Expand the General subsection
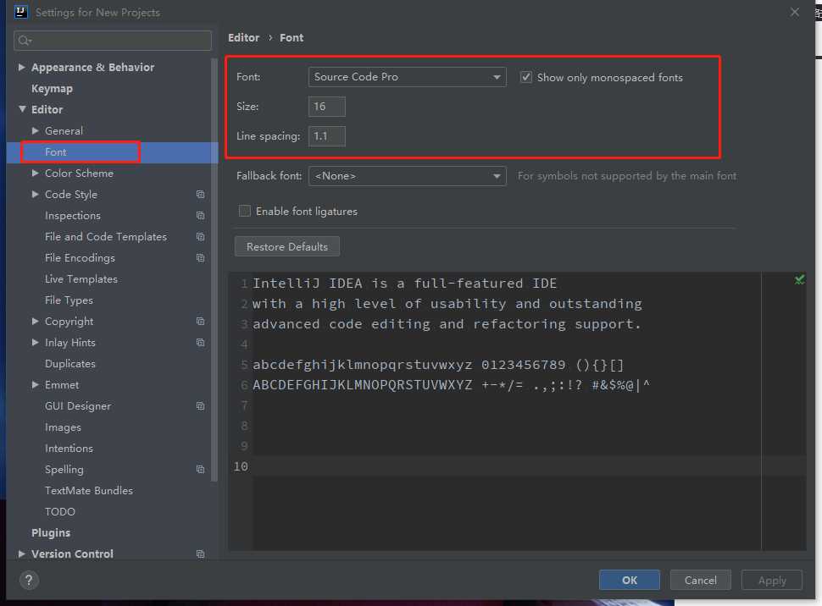Image resolution: width=822 pixels, height=606 pixels. point(35,130)
